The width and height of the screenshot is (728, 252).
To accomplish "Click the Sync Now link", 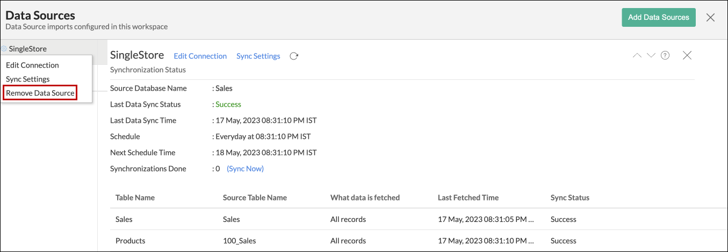I will [245, 168].
